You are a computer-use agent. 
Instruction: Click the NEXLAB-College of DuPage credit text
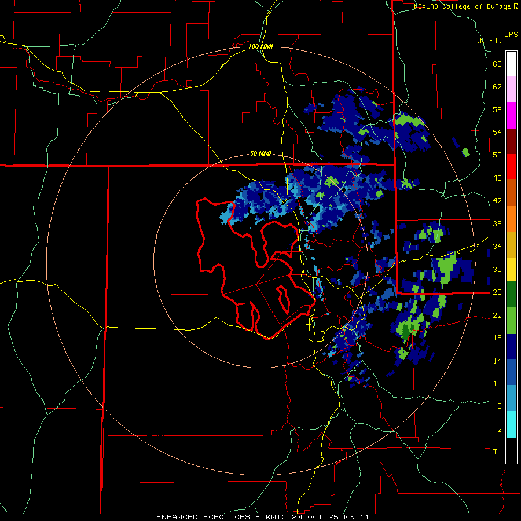(x=463, y=6)
